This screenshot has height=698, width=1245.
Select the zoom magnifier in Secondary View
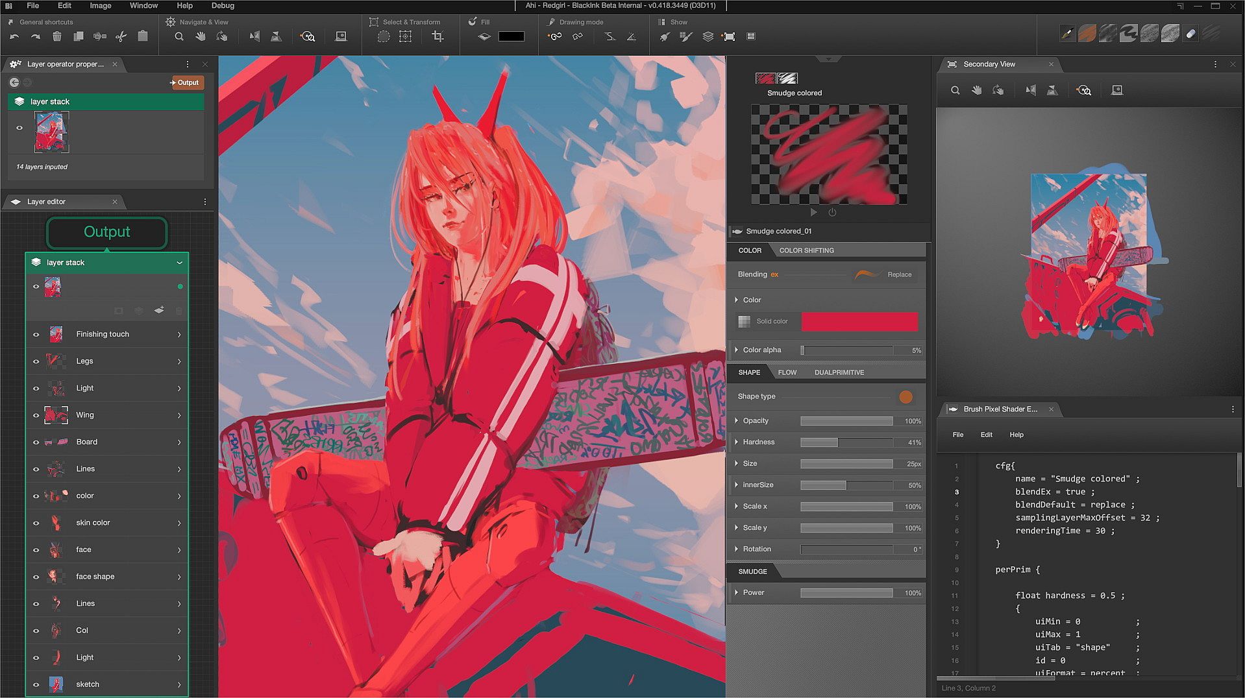click(x=955, y=90)
